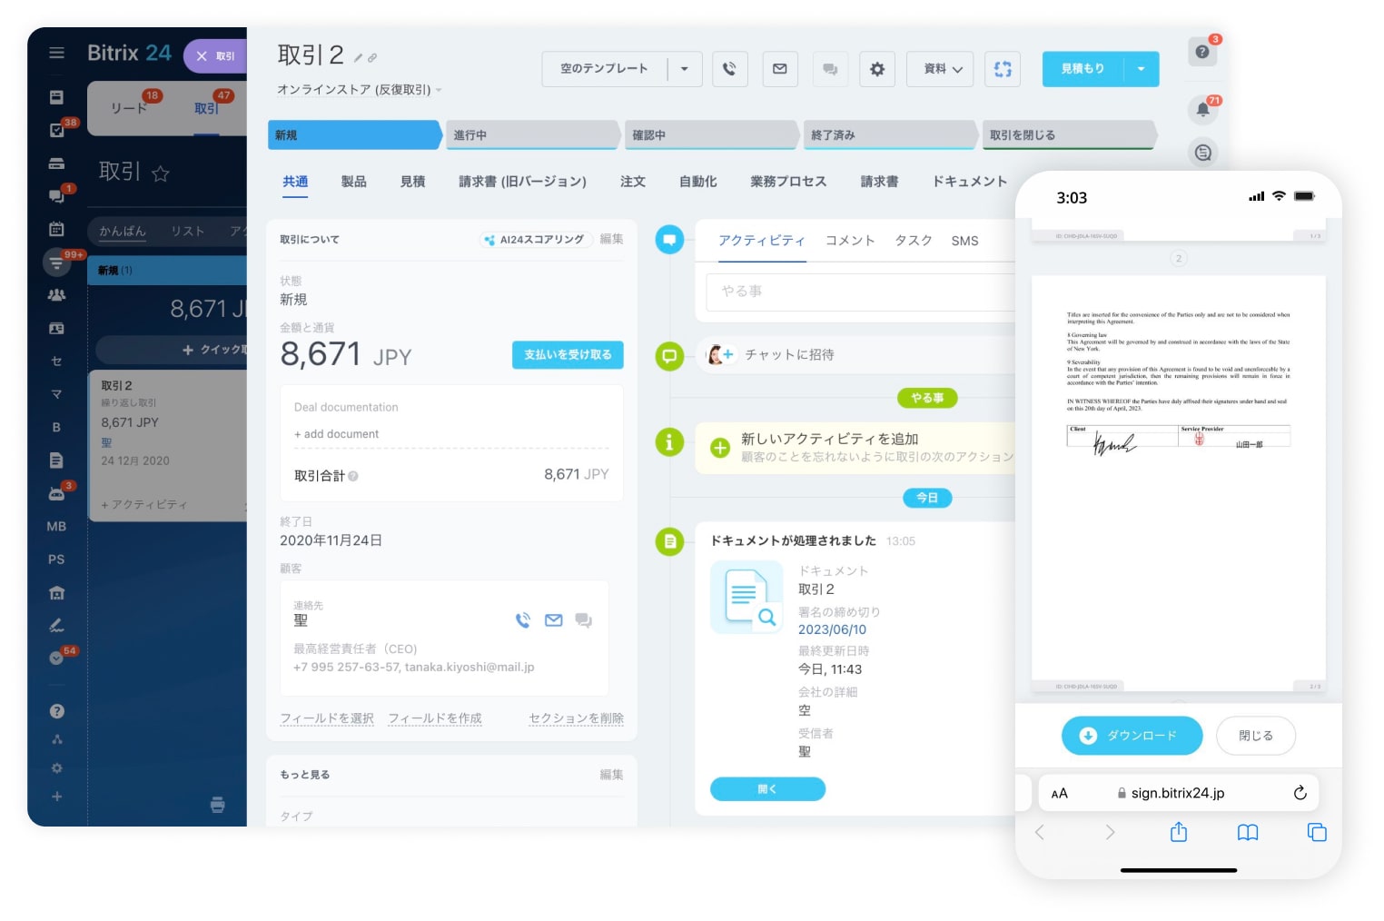Click the クイック add button in kanban column
1384x921 pixels.
(173, 350)
